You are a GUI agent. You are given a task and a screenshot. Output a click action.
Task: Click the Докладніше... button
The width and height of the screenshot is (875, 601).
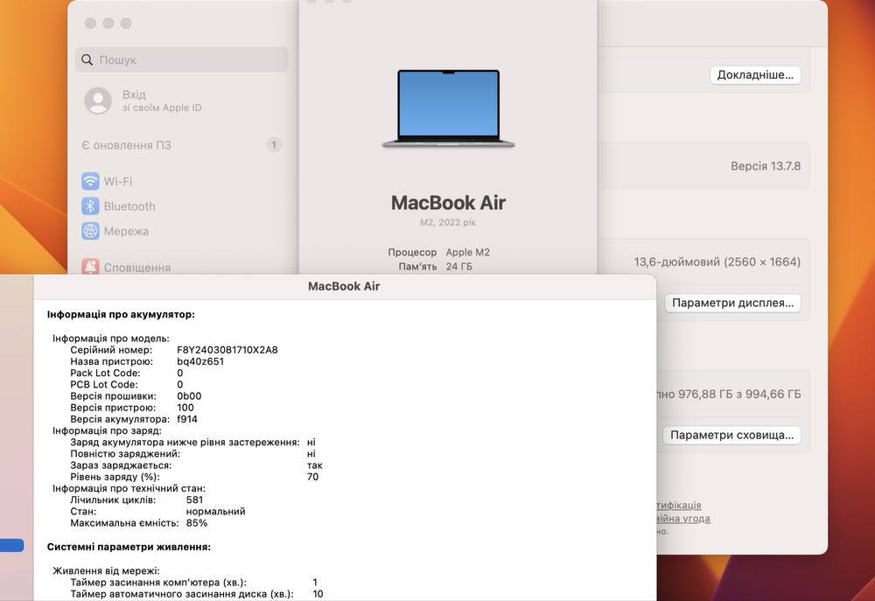click(755, 74)
